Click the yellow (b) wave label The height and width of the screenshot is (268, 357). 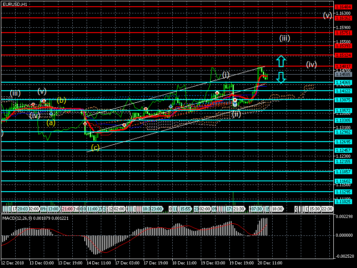(61, 100)
